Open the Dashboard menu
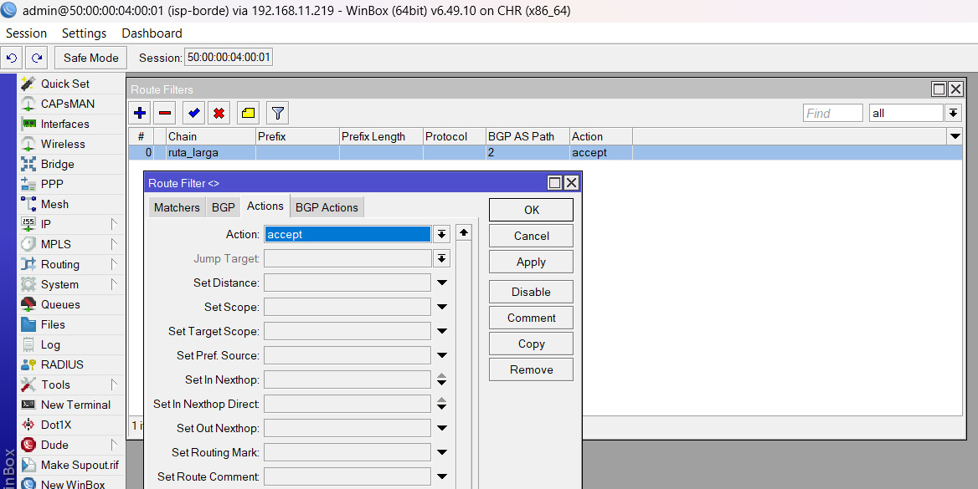978x489 pixels. tap(152, 33)
